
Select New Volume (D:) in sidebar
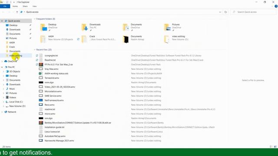17,106
